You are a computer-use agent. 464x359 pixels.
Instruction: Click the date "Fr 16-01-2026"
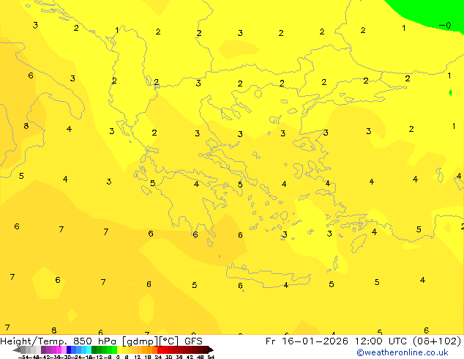[307, 341]
